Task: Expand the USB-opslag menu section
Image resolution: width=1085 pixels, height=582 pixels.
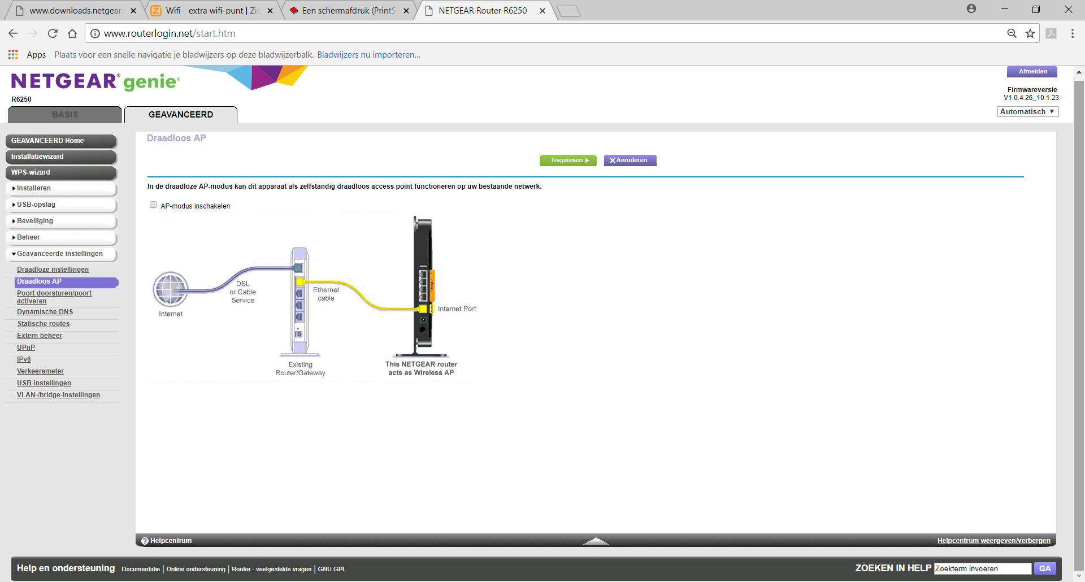Action: (61, 205)
